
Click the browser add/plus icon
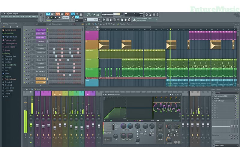[4, 27]
